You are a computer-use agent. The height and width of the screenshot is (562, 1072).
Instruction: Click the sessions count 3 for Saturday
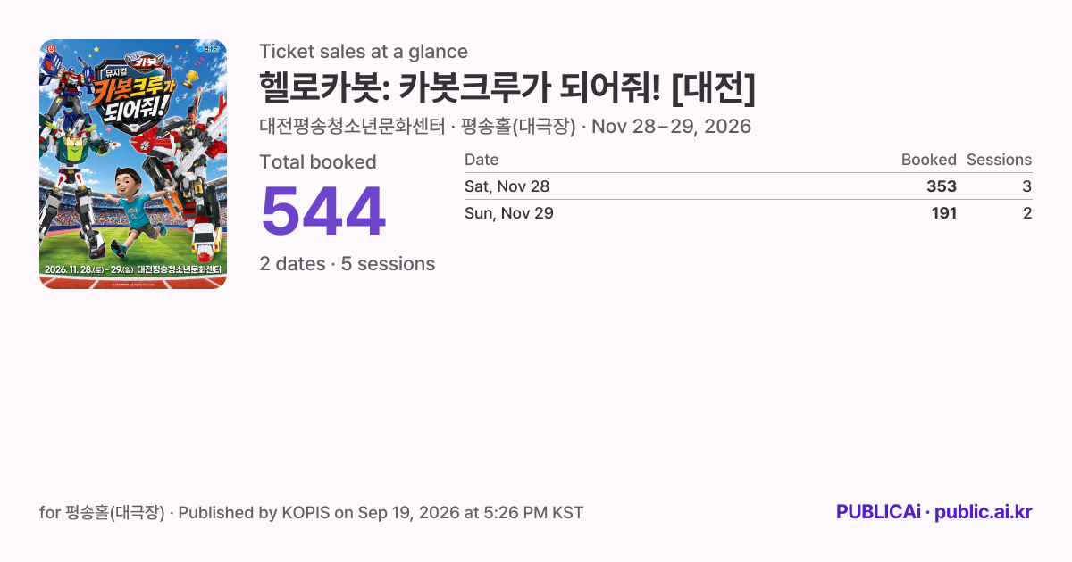(1027, 186)
